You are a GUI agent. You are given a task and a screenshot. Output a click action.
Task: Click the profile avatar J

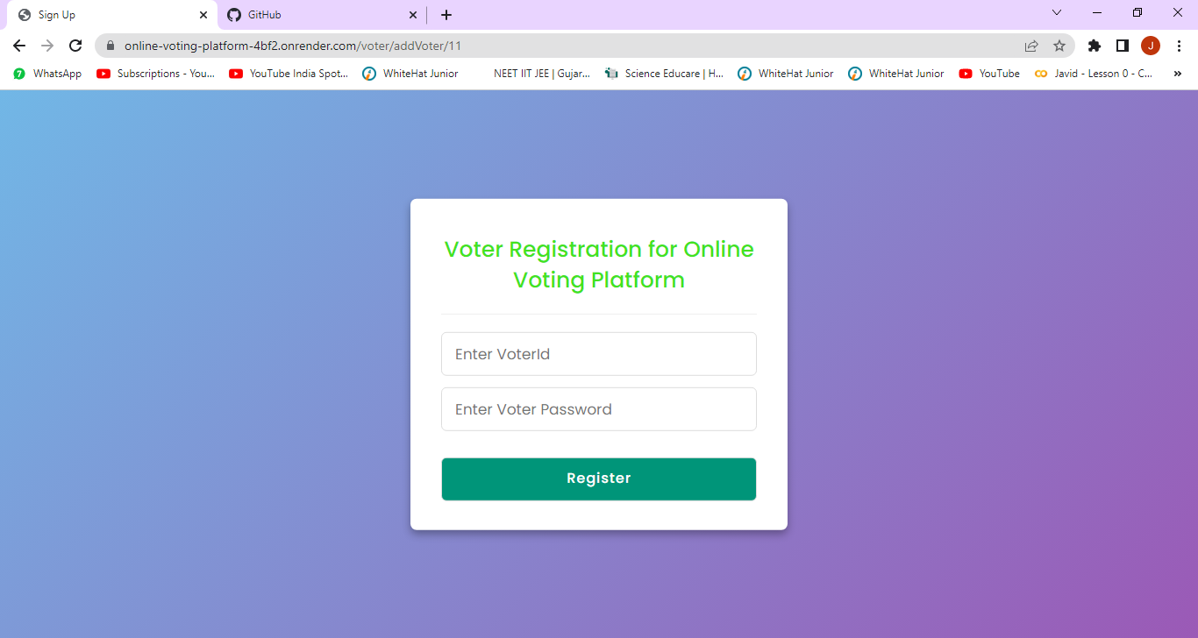(1150, 46)
